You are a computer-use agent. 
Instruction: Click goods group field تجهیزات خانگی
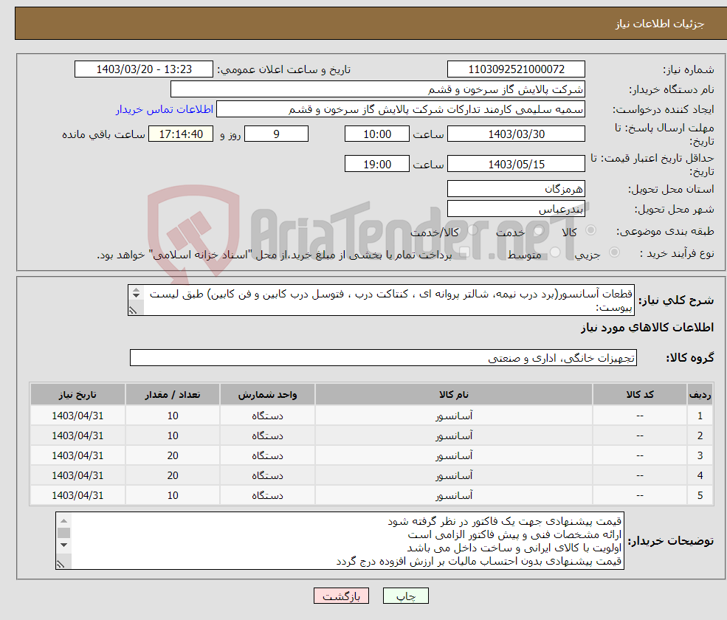click(x=384, y=357)
